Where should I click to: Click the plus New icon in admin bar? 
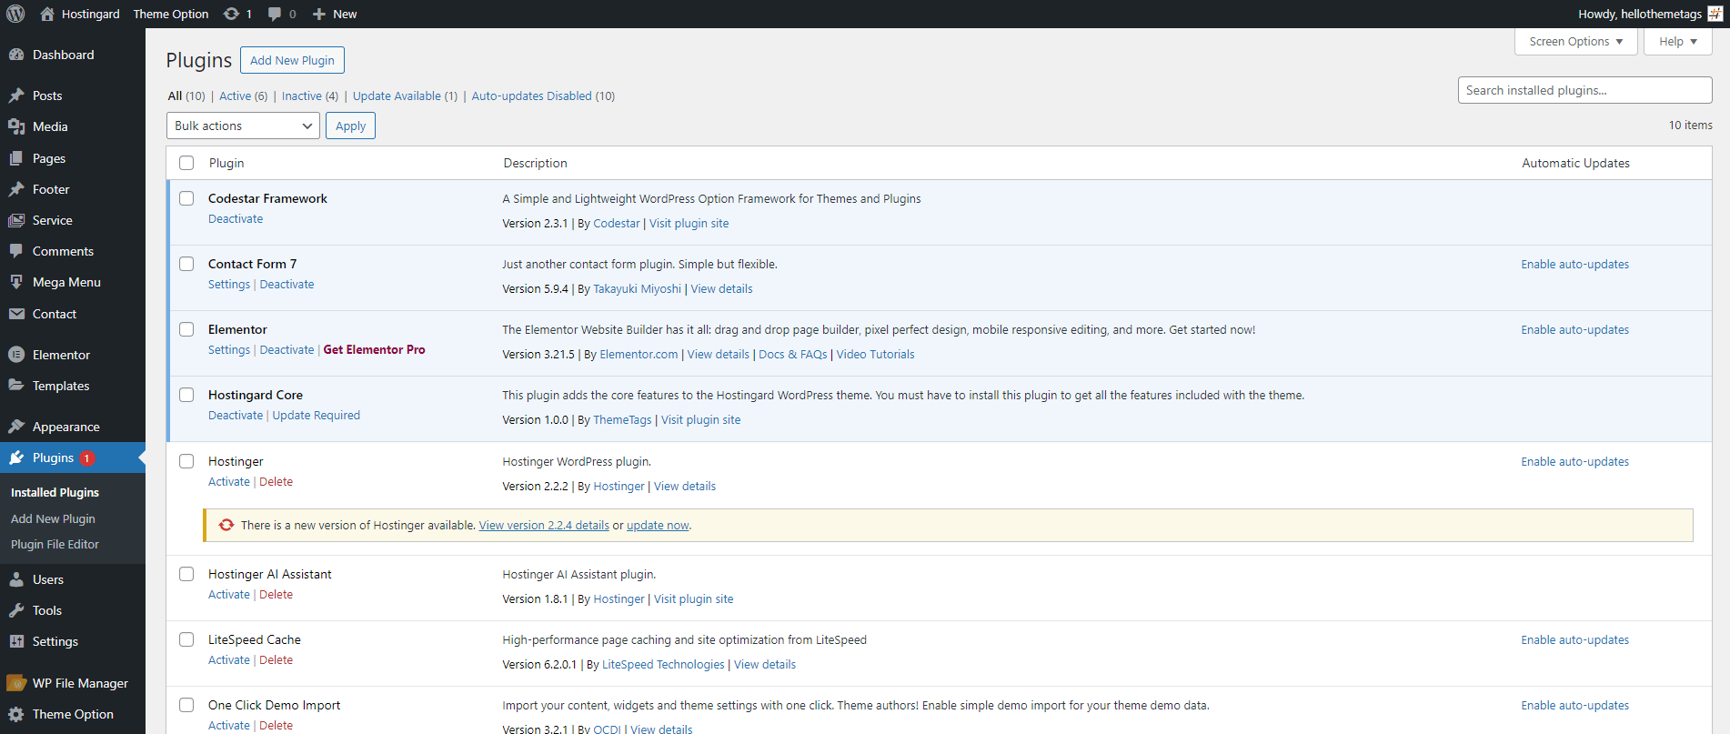point(319,14)
